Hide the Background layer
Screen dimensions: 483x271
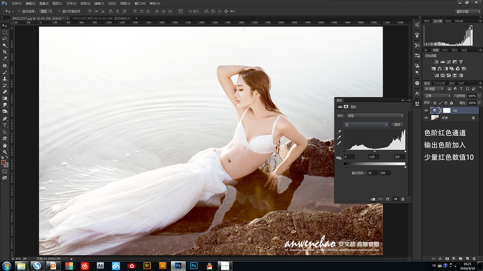point(426,118)
